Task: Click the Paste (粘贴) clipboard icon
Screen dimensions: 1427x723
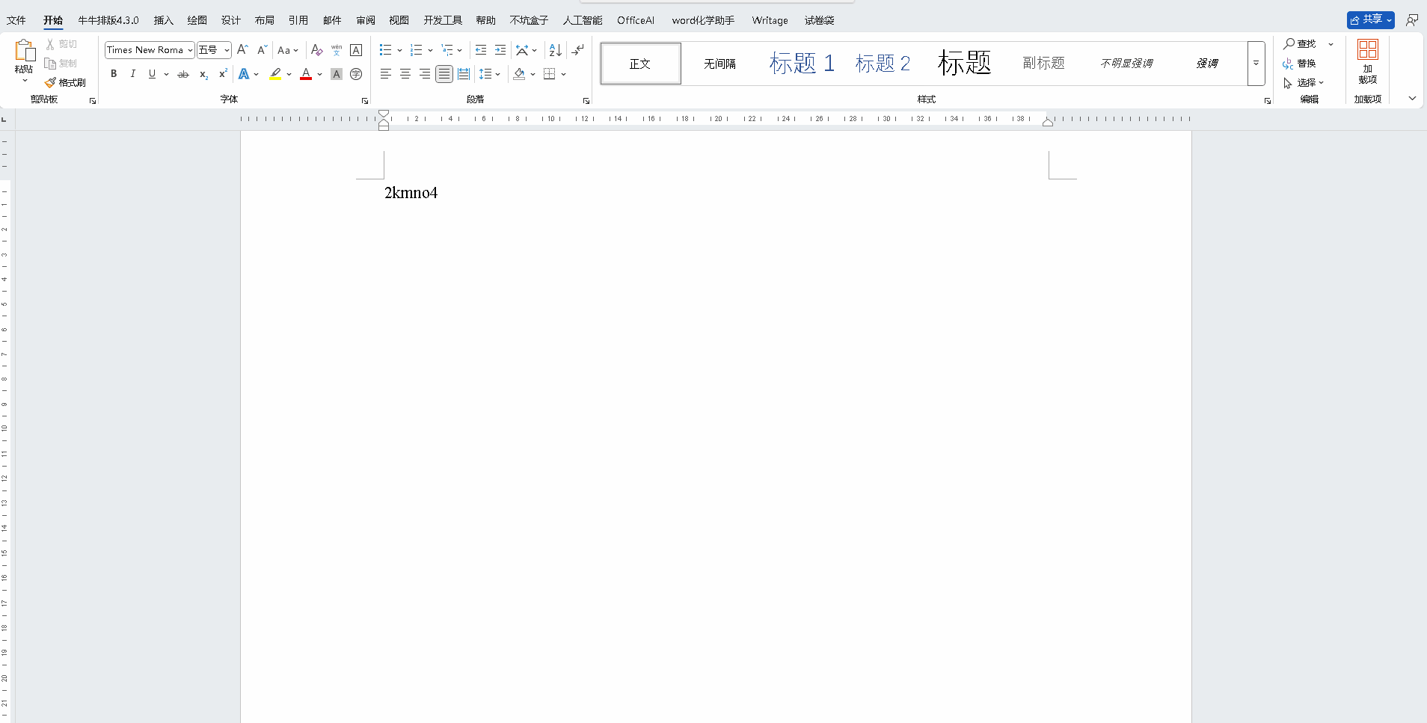Action: (24, 50)
